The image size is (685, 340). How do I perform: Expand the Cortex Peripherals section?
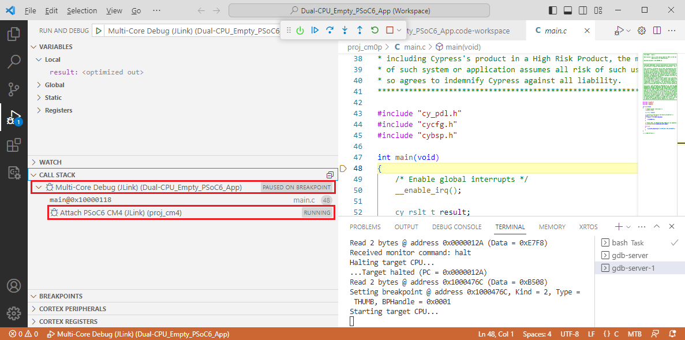tap(73, 308)
